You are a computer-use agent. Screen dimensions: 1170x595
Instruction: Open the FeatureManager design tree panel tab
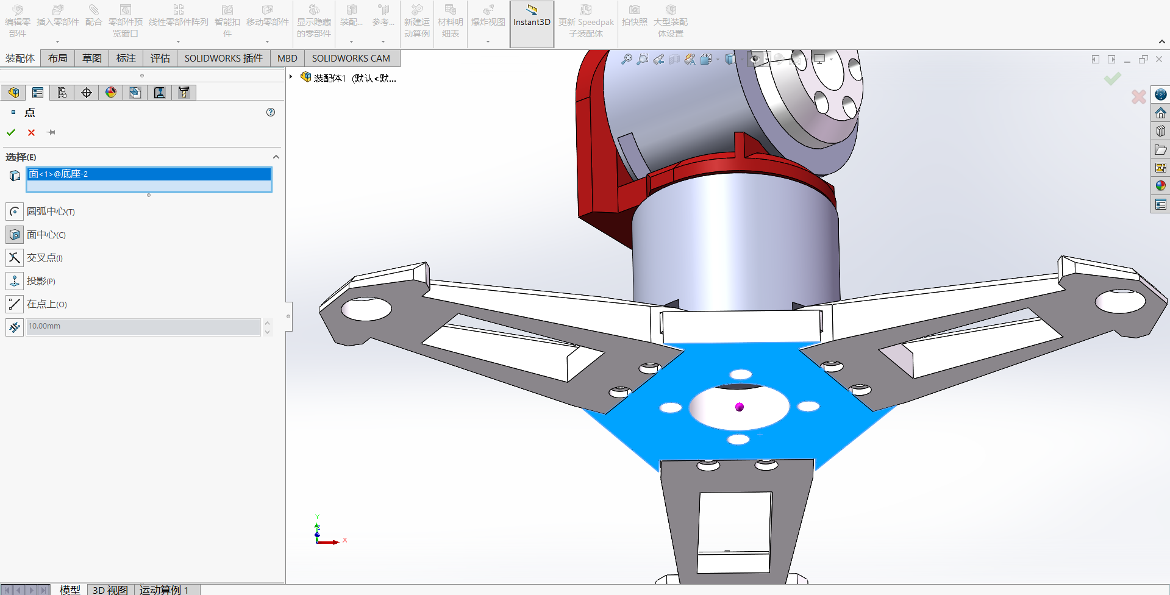(13, 93)
